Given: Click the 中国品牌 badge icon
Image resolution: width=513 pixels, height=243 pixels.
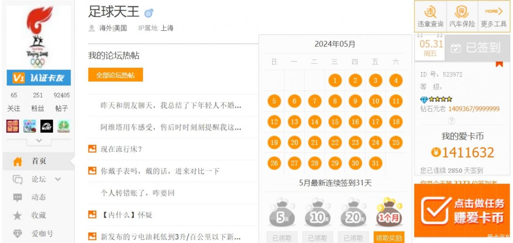Looking at the screenshot, I should point(13,126).
